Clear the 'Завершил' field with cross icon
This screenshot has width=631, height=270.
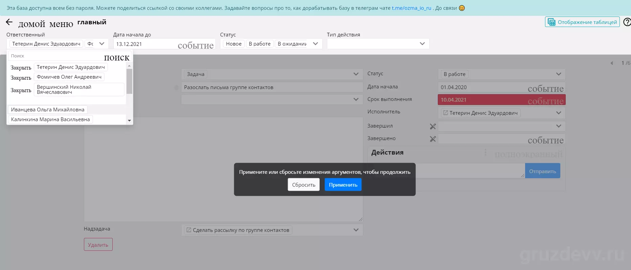[433, 126]
